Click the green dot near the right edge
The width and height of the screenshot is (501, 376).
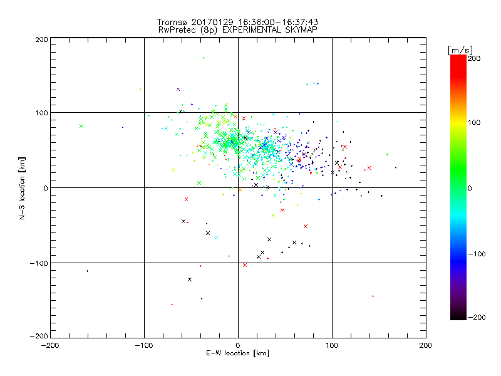point(387,154)
